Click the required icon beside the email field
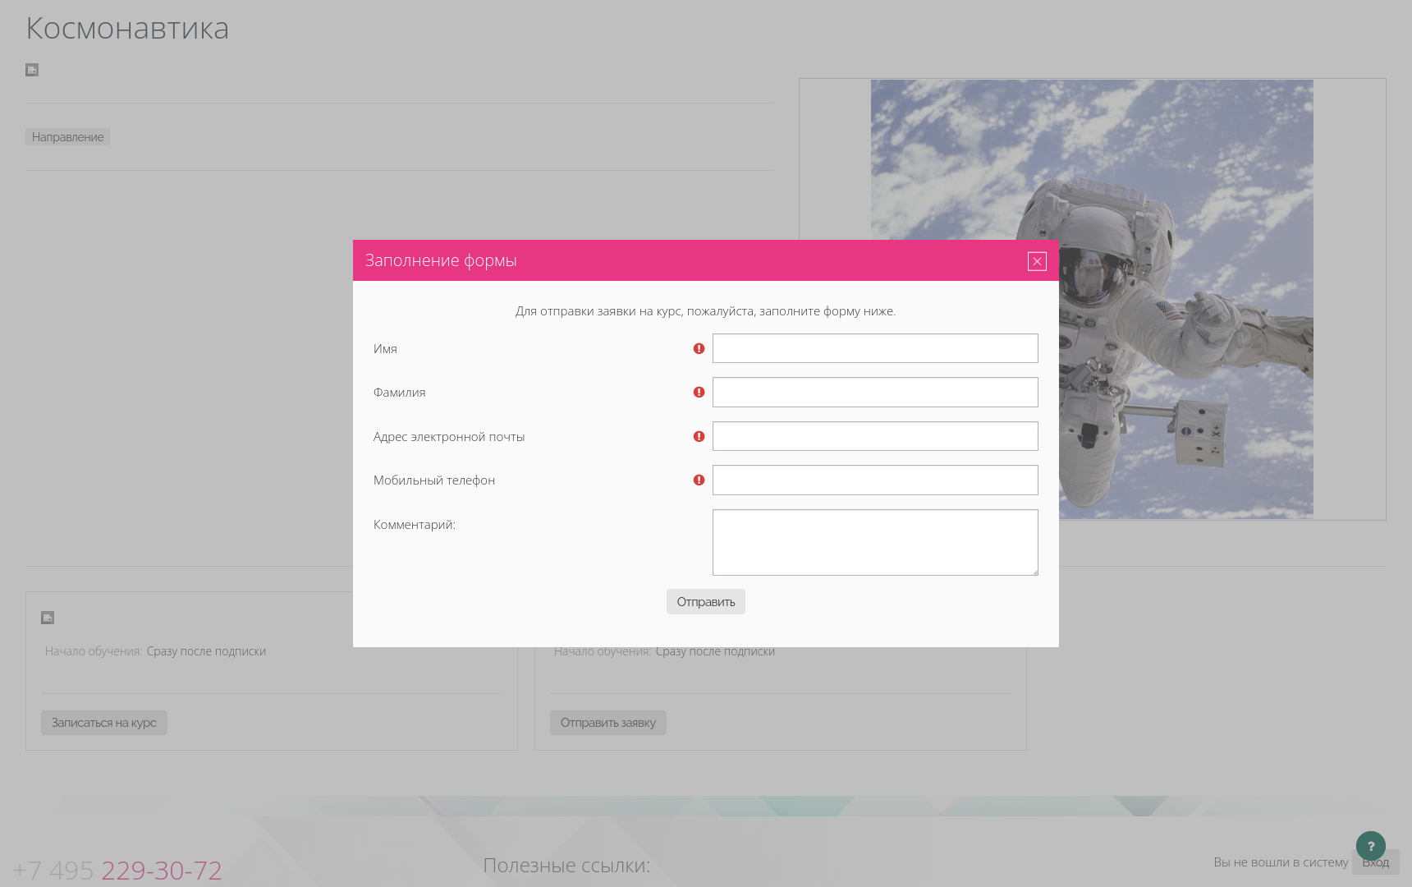 point(699,437)
